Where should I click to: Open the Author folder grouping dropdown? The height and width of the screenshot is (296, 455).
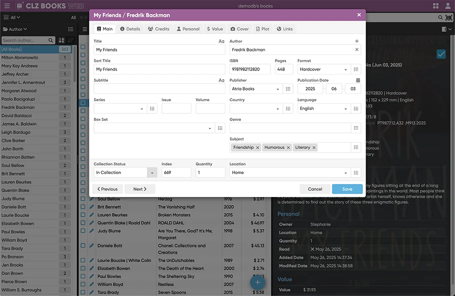(x=15, y=29)
